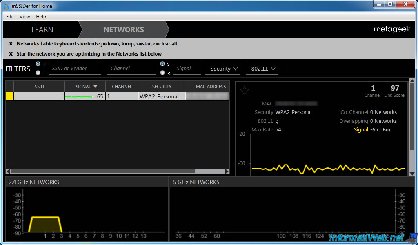Click the inSSIDer app icon in title bar
418x245 pixels.
[x=7, y=6]
